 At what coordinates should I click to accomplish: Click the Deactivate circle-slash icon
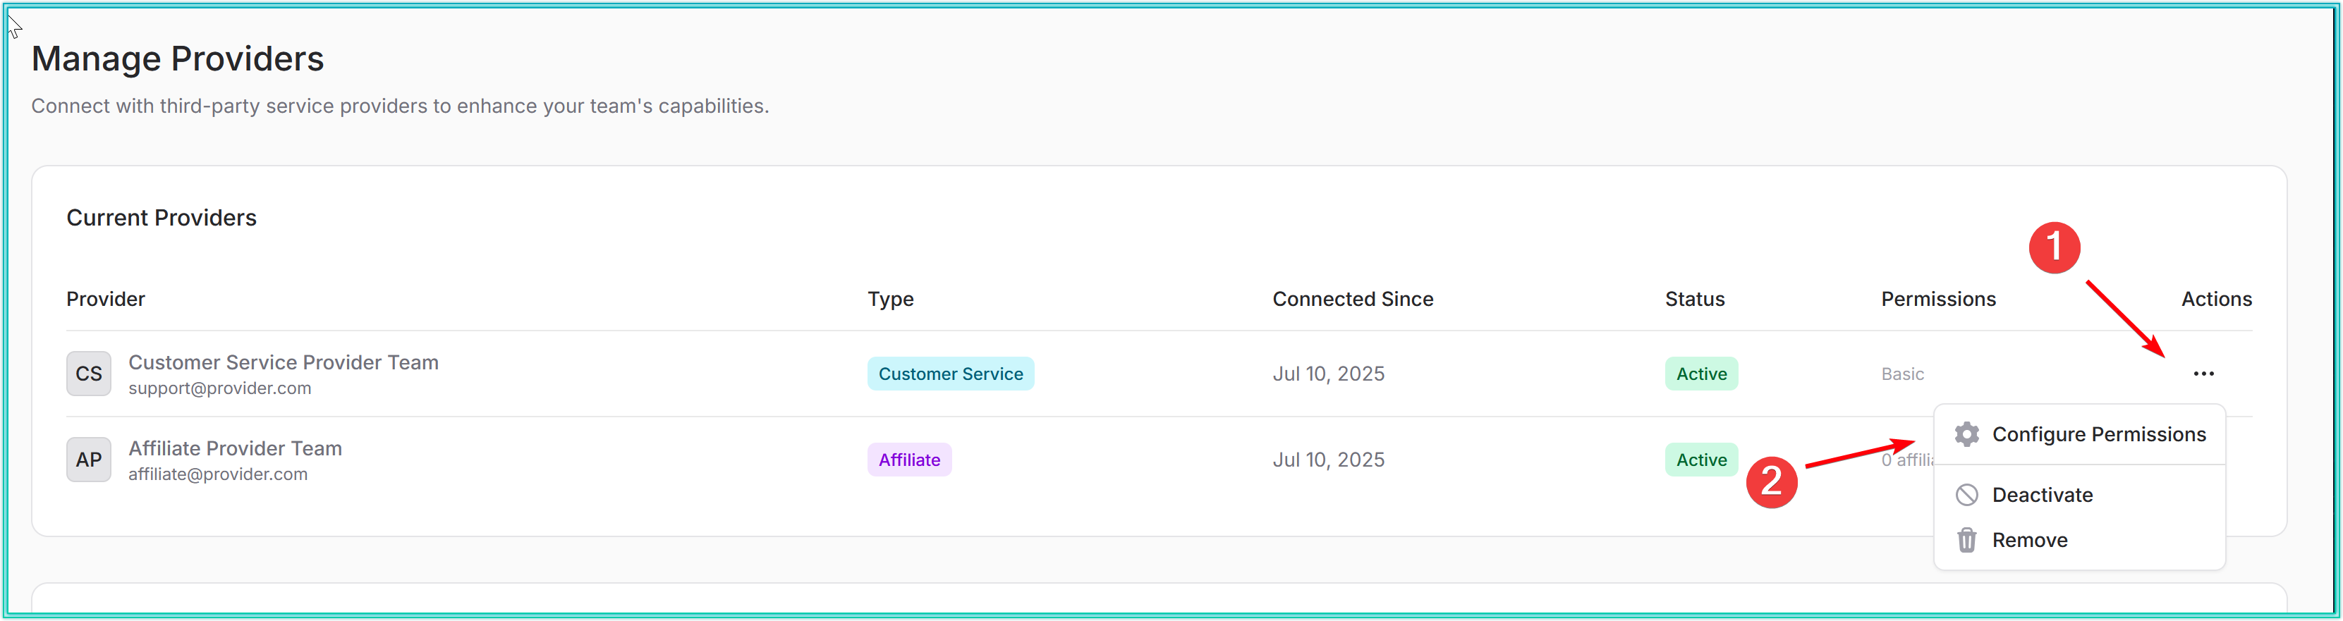1966,495
